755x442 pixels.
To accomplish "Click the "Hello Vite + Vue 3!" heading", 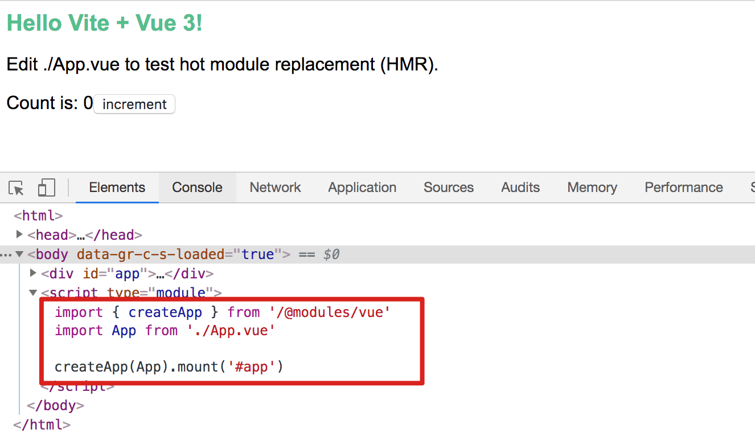I will click(104, 23).
